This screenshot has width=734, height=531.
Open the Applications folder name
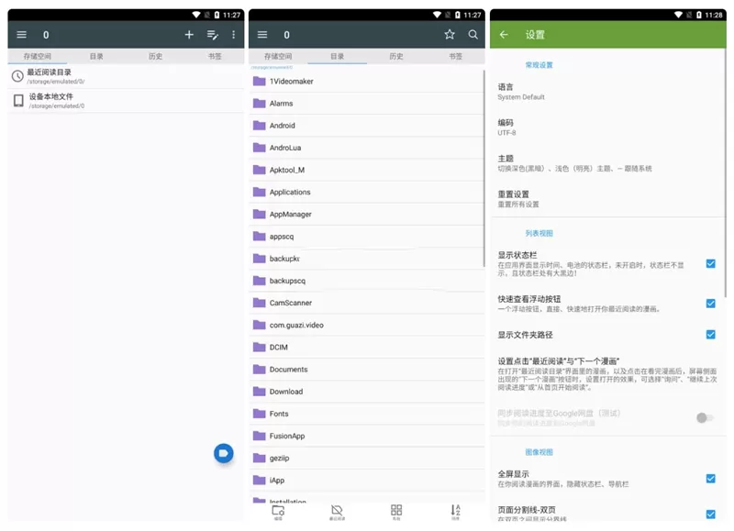click(290, 192)
